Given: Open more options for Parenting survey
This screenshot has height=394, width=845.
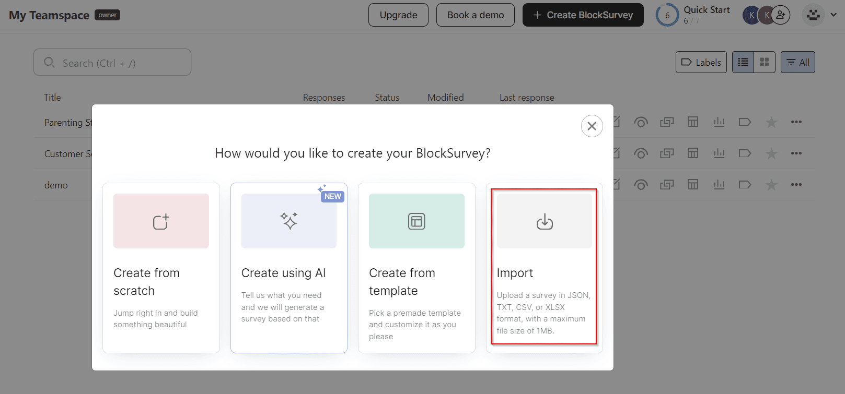Looking at the screenshot, I should click(x=796, y=122).
